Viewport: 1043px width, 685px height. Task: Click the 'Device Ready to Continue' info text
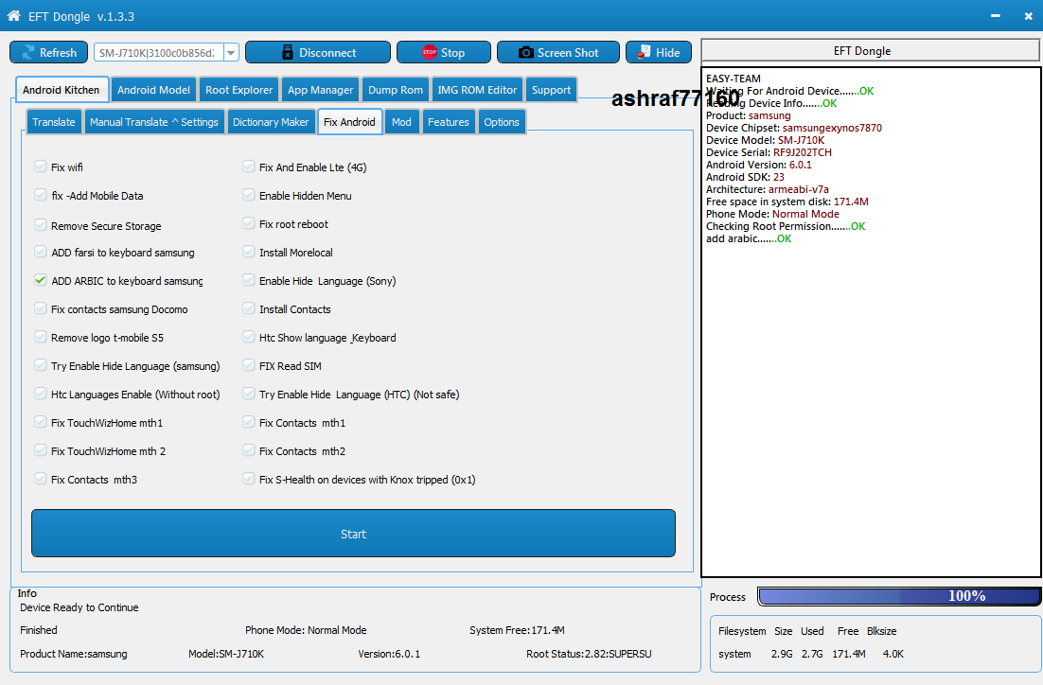tap(80, 607)
